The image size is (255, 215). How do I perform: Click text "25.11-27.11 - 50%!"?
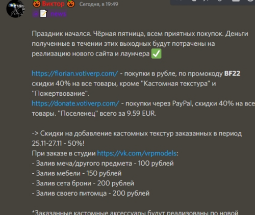click(x=58, y=144)
